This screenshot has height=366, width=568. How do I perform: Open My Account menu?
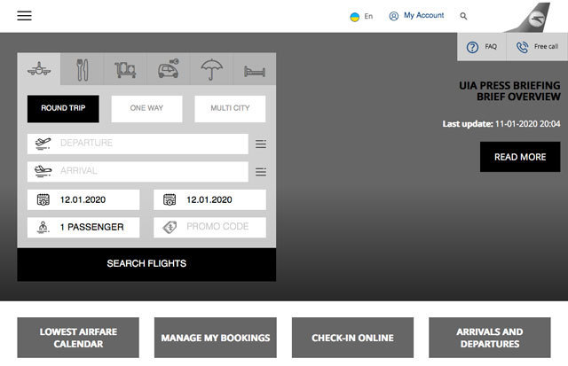click(x=416, y=16)
